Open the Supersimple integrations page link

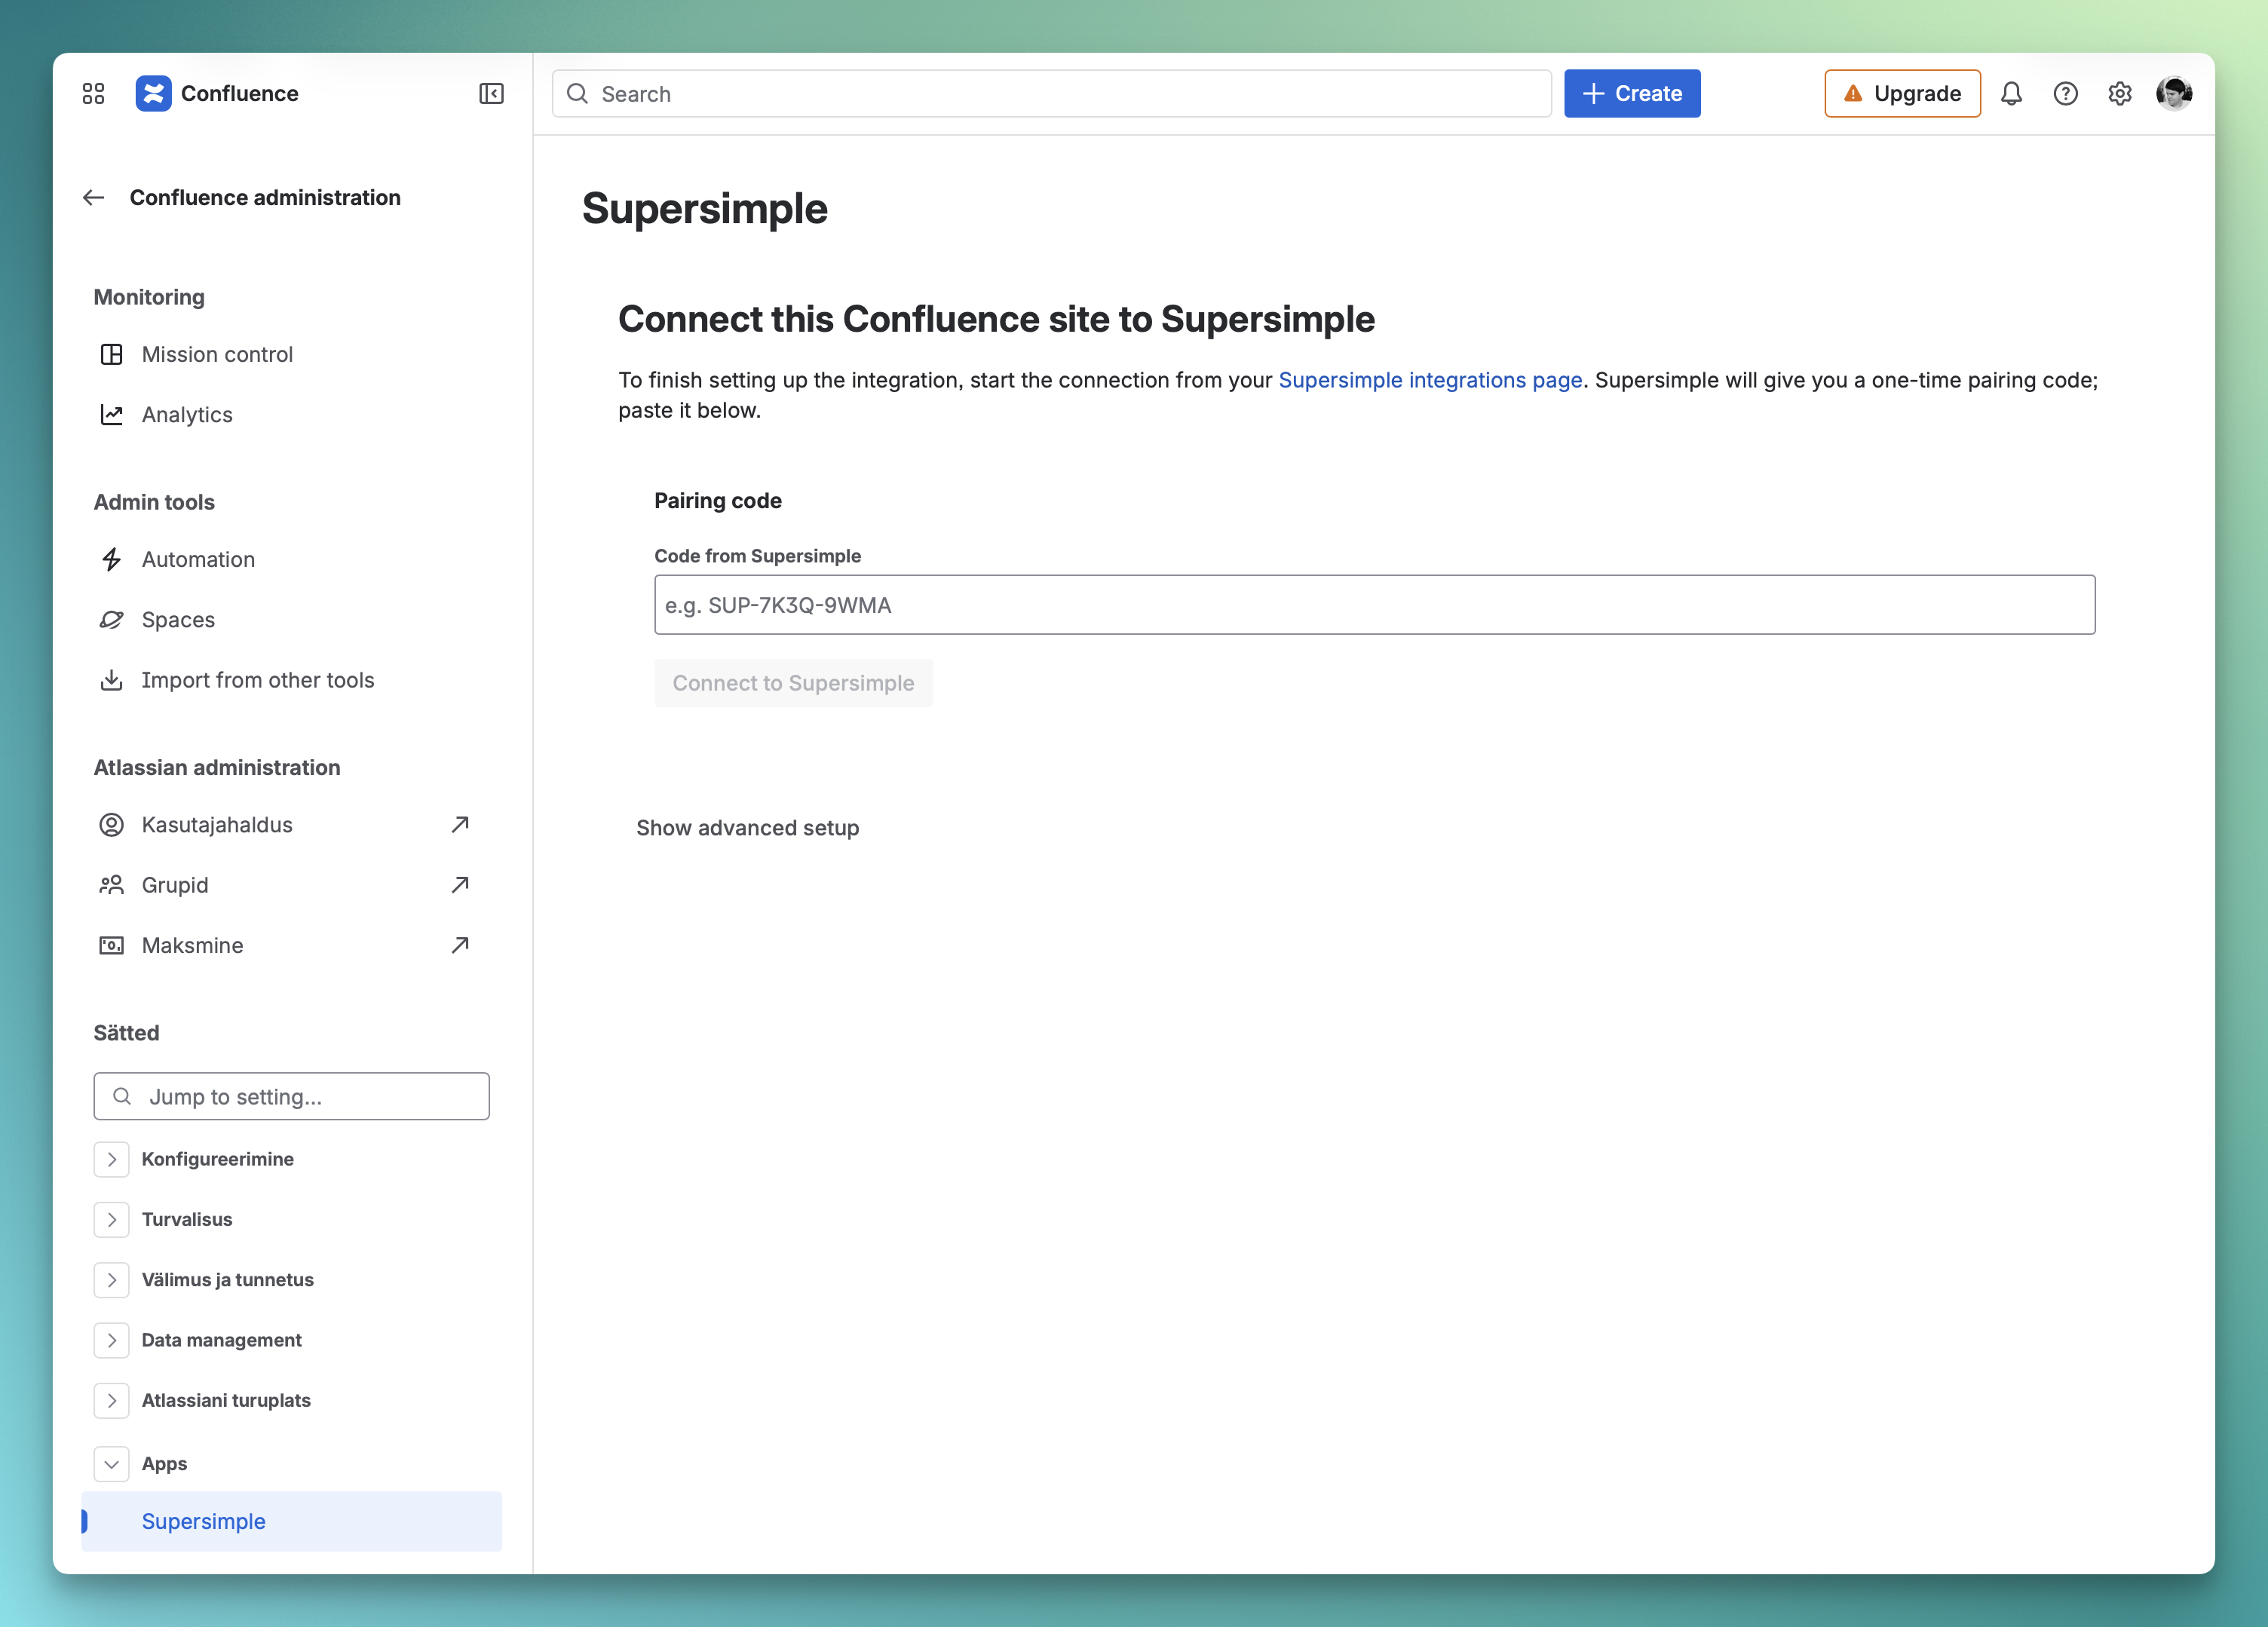[1430, 380]
